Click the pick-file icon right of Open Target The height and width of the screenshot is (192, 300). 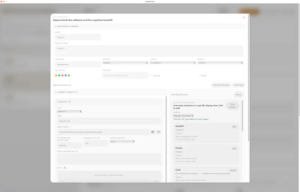point(159,132)
